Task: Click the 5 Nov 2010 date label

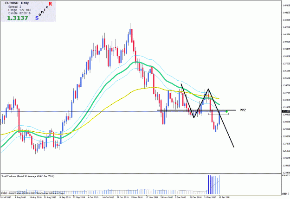Action: pyautogui.click(x=137, y=197)
